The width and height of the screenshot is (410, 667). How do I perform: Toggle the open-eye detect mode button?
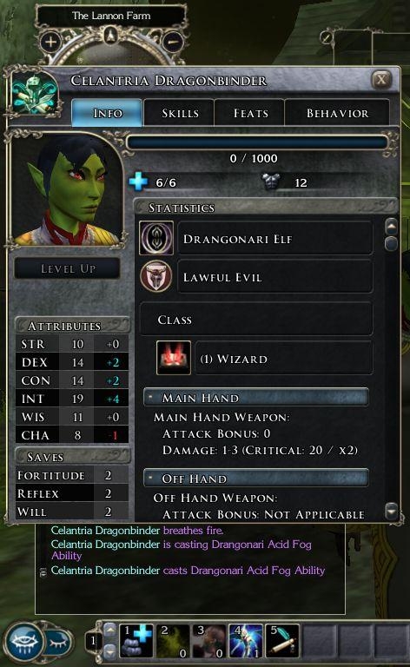24,643
